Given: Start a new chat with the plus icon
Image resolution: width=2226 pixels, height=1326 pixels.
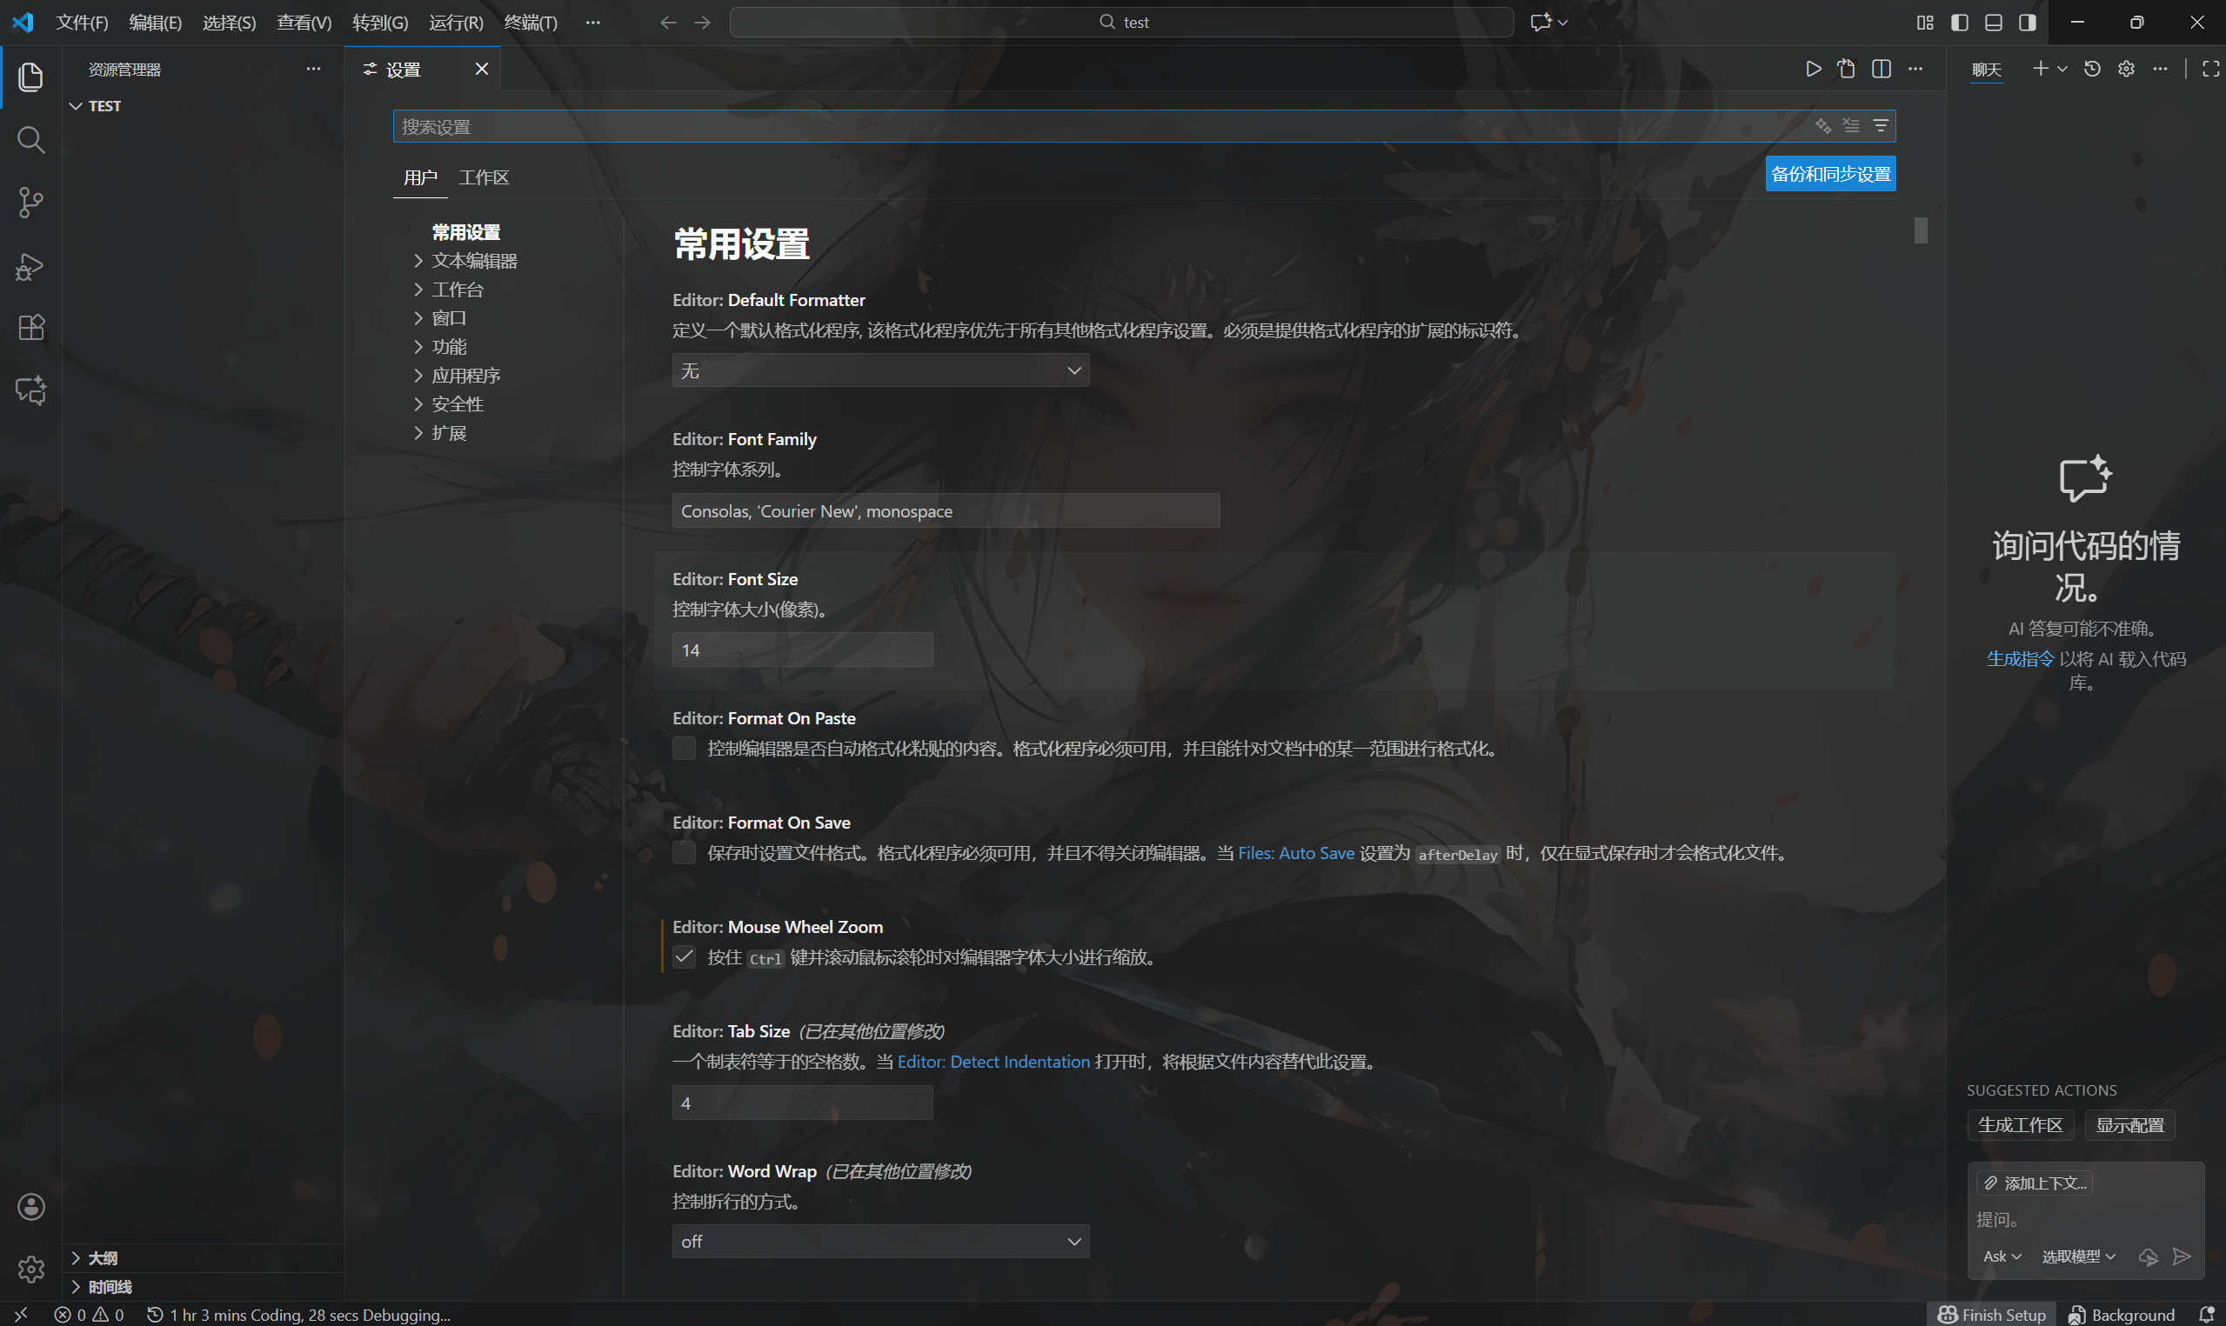Looking at the screenshot, I should [2042, 68].
